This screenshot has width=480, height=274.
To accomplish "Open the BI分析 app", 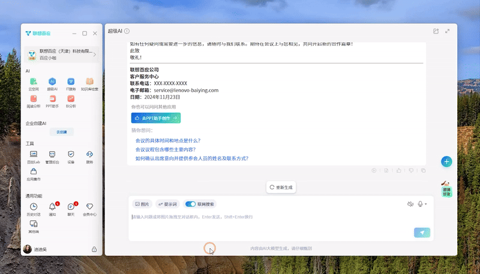I will click(x=71, y=101).
